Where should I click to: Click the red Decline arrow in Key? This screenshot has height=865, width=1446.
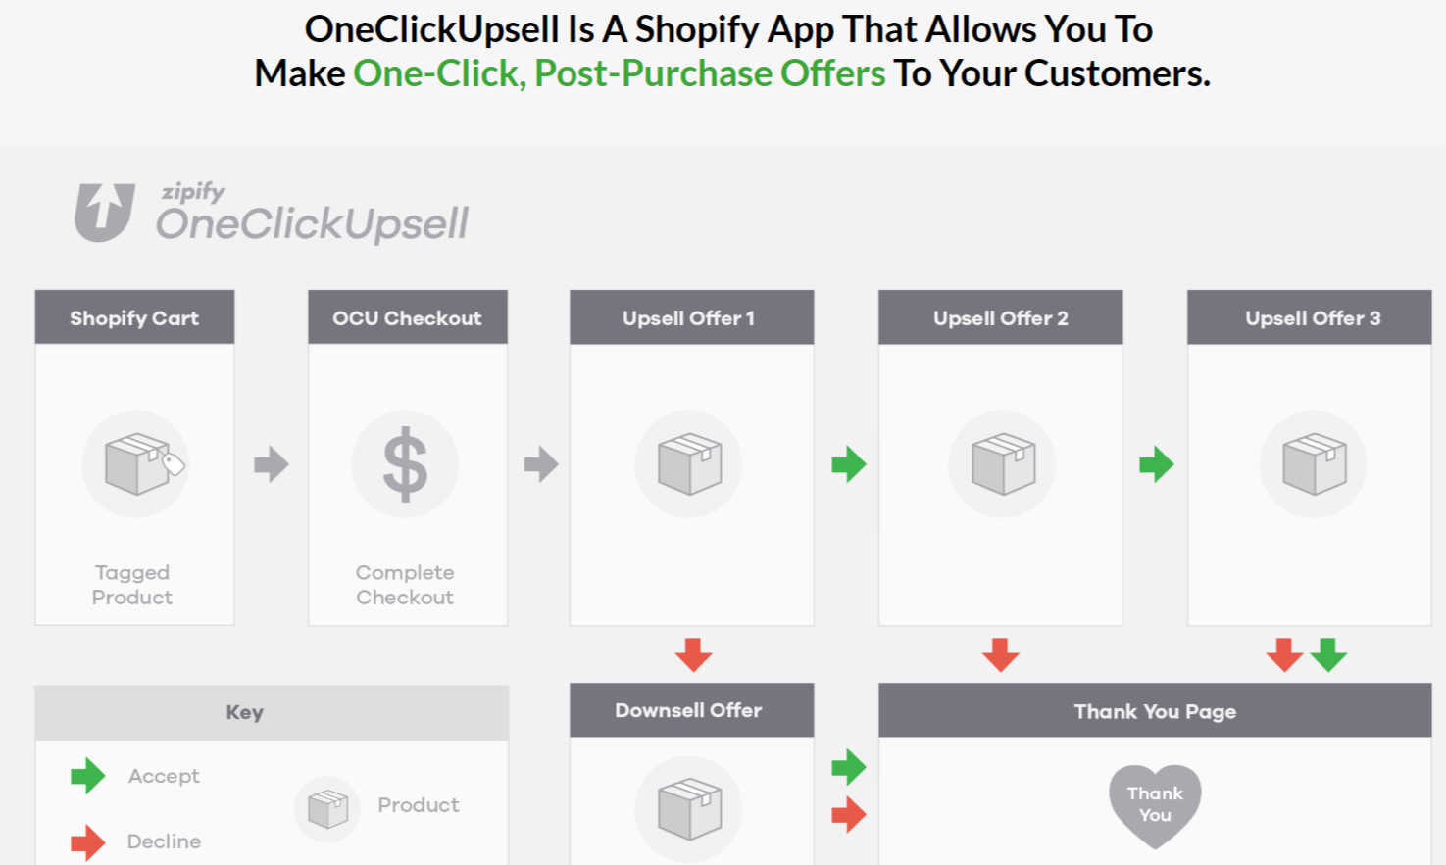click(x=87, y=841)
